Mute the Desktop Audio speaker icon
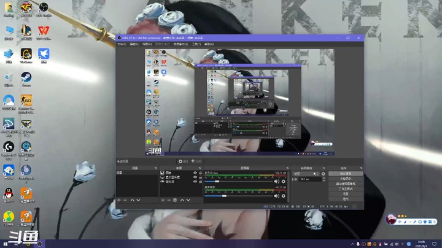This screenshot has width=442, height=248. point(277,196)
